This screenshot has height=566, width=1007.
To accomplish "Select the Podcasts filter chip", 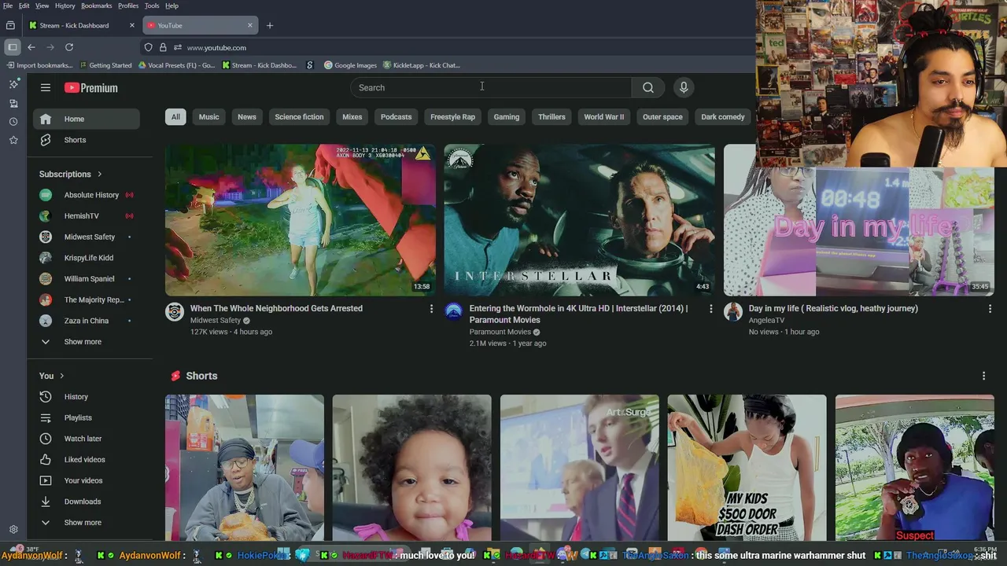I will click(x=396, y=117).
